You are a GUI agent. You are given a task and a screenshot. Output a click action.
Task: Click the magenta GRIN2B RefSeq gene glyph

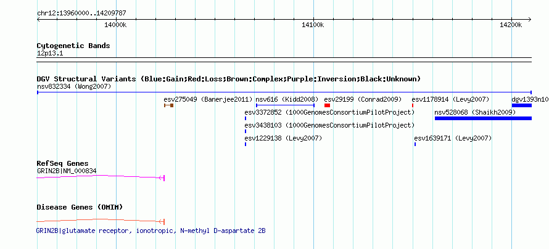pyautogui.click(x=101, y=178)
